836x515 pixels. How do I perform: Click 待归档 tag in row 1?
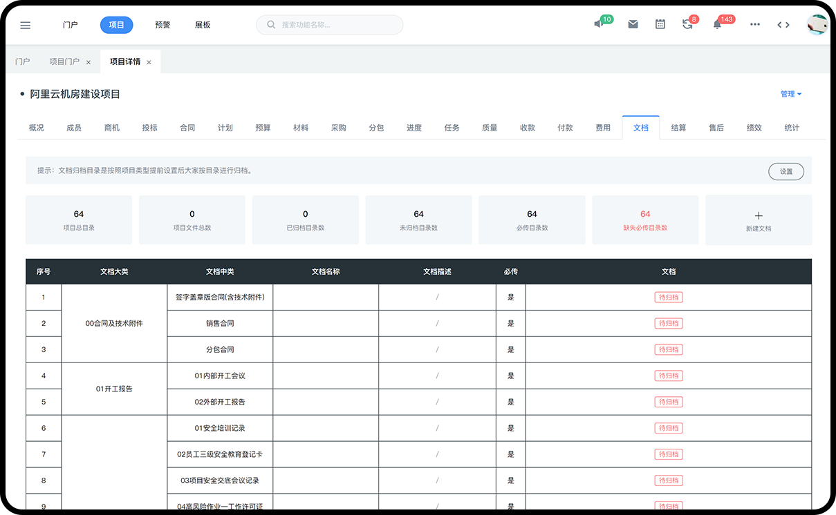(668, 298)
